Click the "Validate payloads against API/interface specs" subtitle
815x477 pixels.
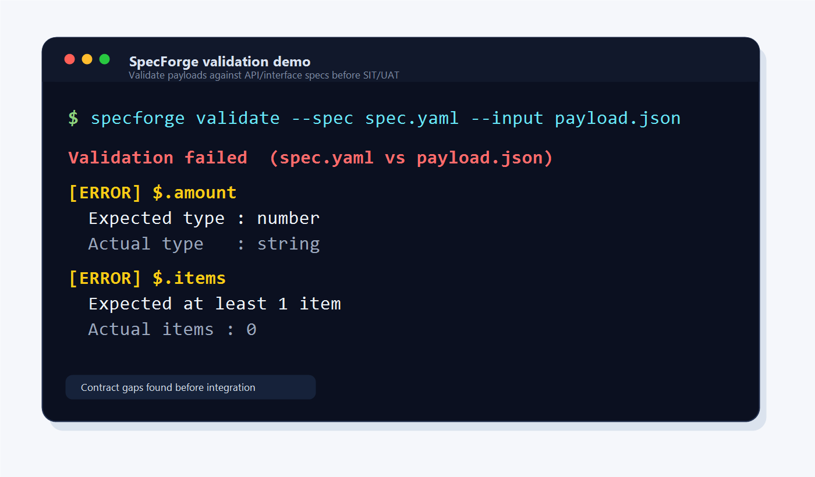click(264, 75)
